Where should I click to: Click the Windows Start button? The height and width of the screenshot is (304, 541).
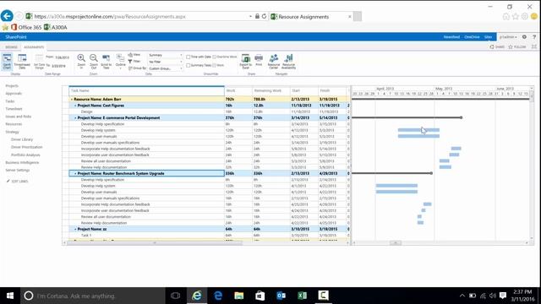pyautogui.click(x=10, y=296)
